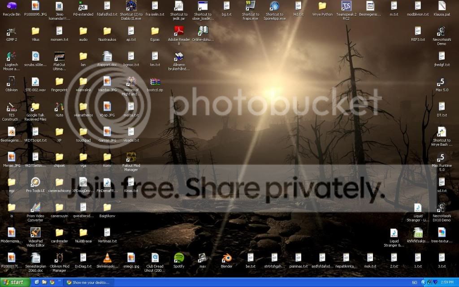Click the system clock showing 2:59 PM
459x287 pixels.
pos(447,283)
